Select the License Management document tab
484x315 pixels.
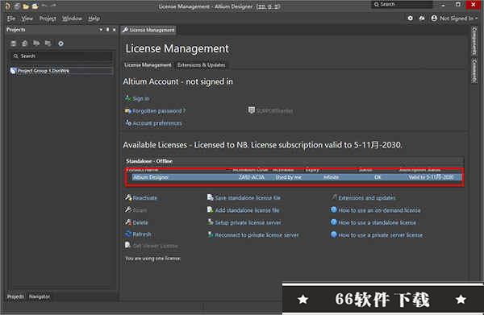coord(148,30)
